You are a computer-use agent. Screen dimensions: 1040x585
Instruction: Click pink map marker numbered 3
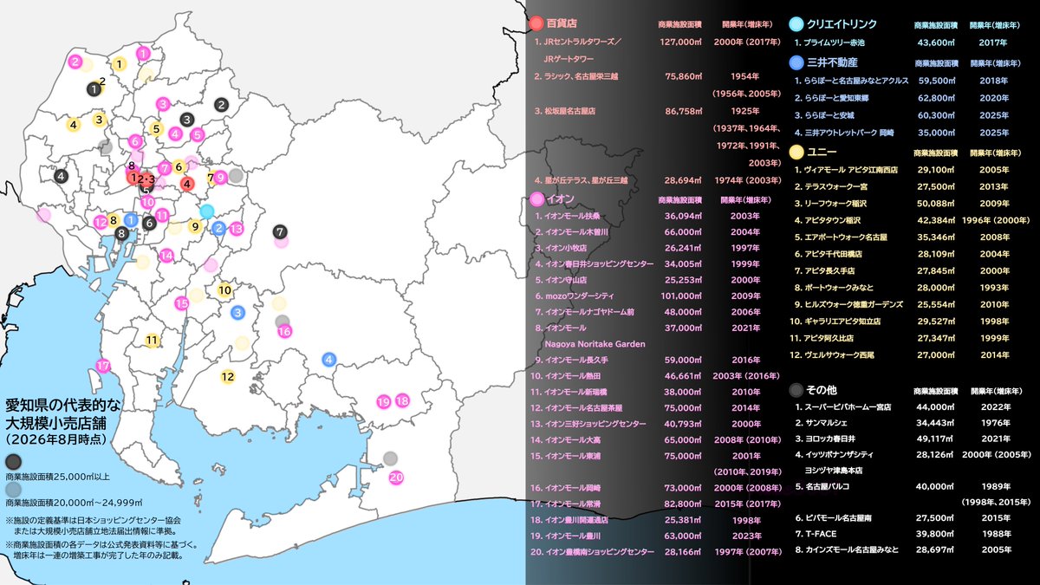[x=163, y=104]
